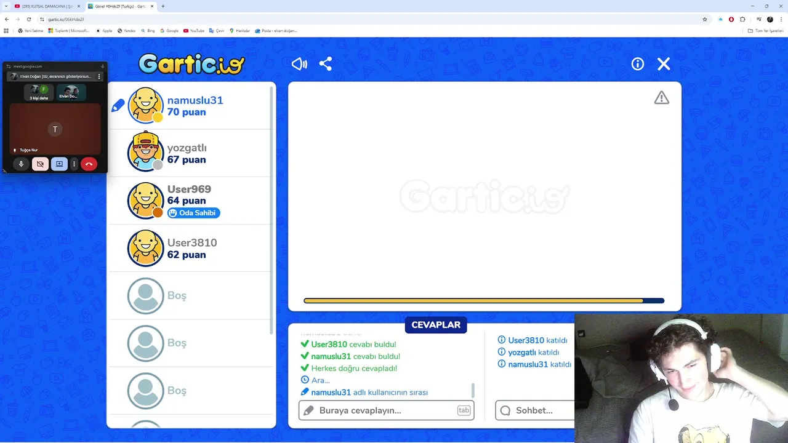Open the Bing bookmark

click(x=148, y=31)
